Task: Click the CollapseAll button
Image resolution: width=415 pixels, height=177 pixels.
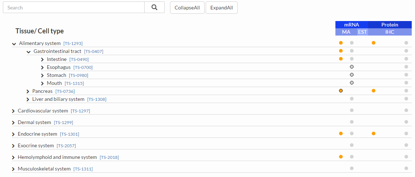Action: (188, 8)
